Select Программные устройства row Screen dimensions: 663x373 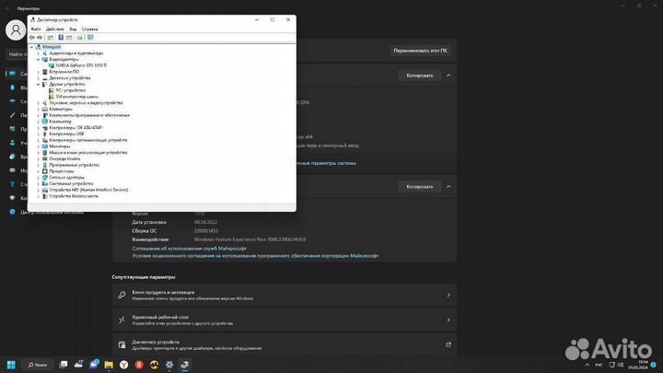[x=75, y=165]
